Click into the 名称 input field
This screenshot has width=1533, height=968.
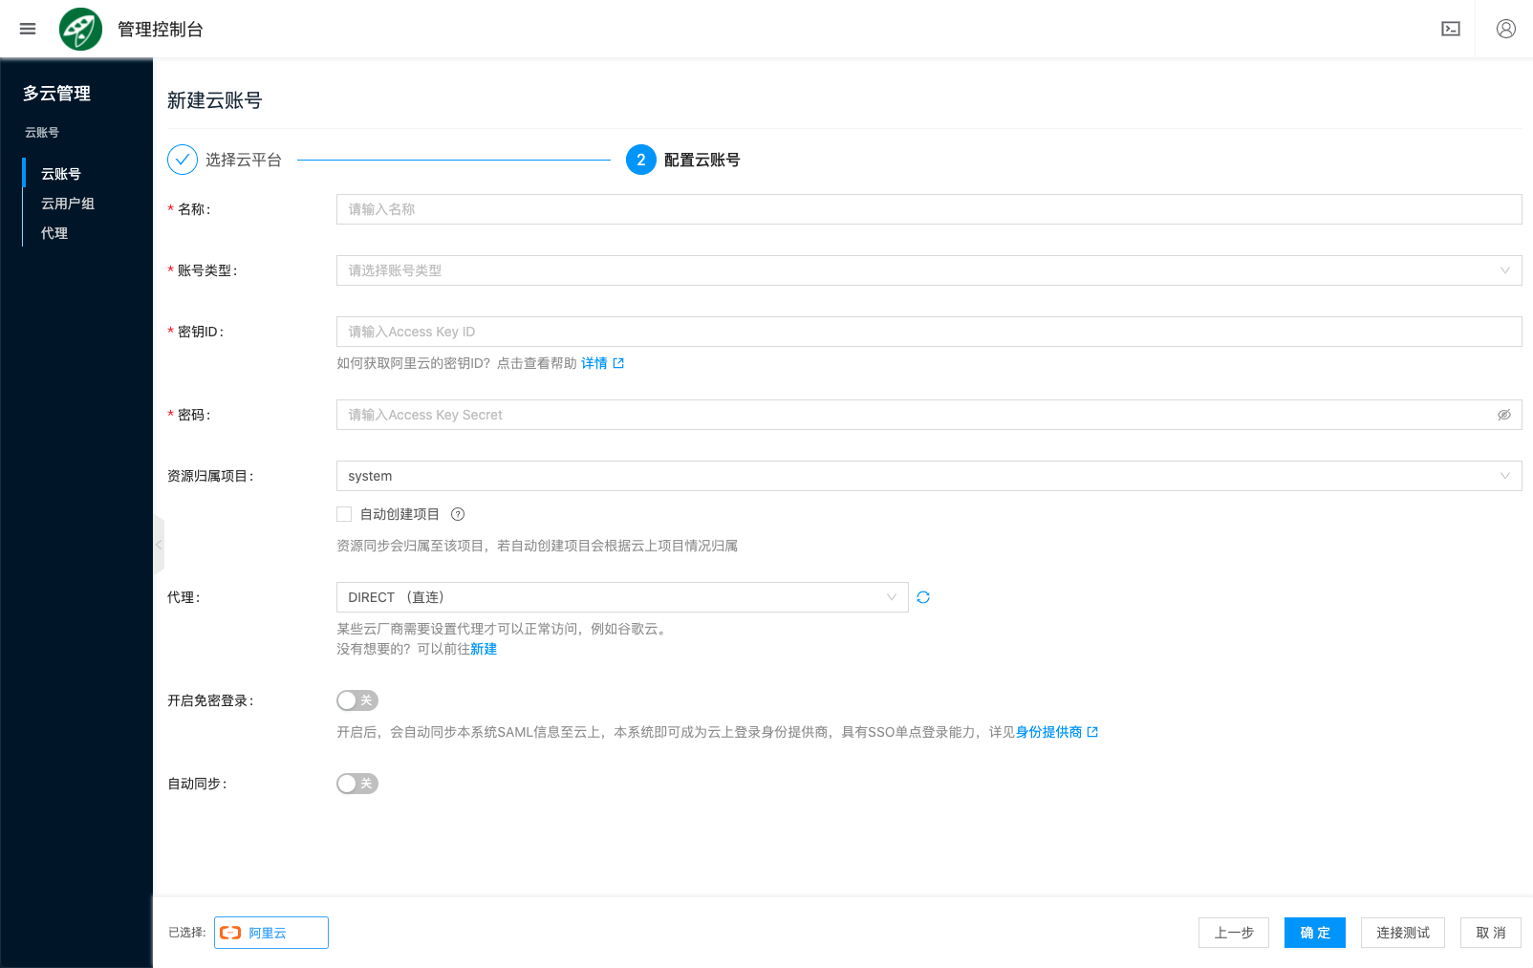[927, 209]
